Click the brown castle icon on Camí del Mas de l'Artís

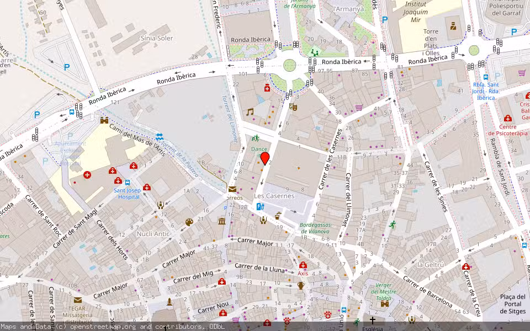tap(104, 121)
